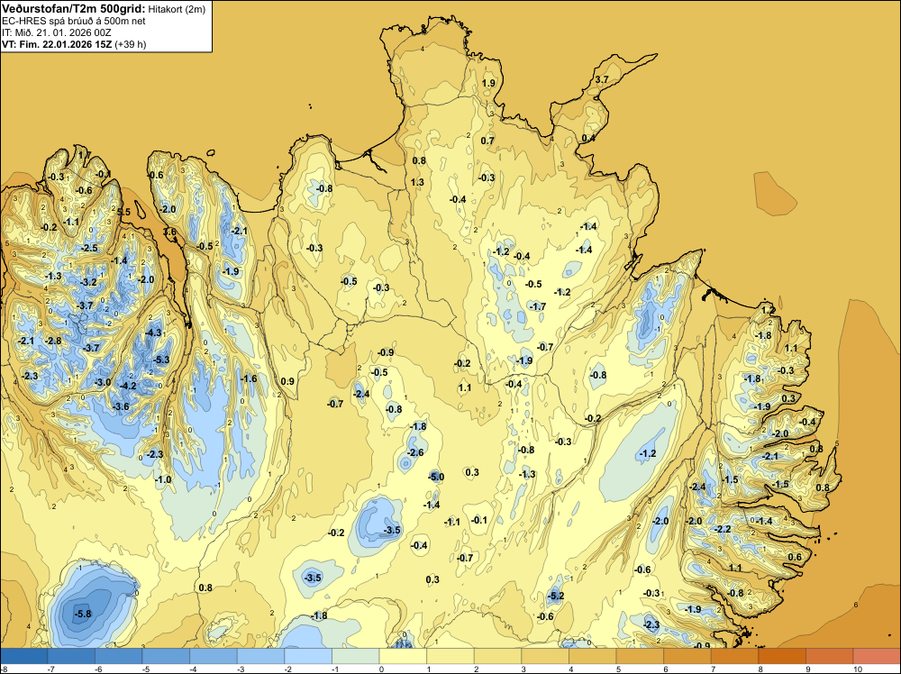
Task: Click the -5.8 temperature value on the map
Action: (83, 614)
